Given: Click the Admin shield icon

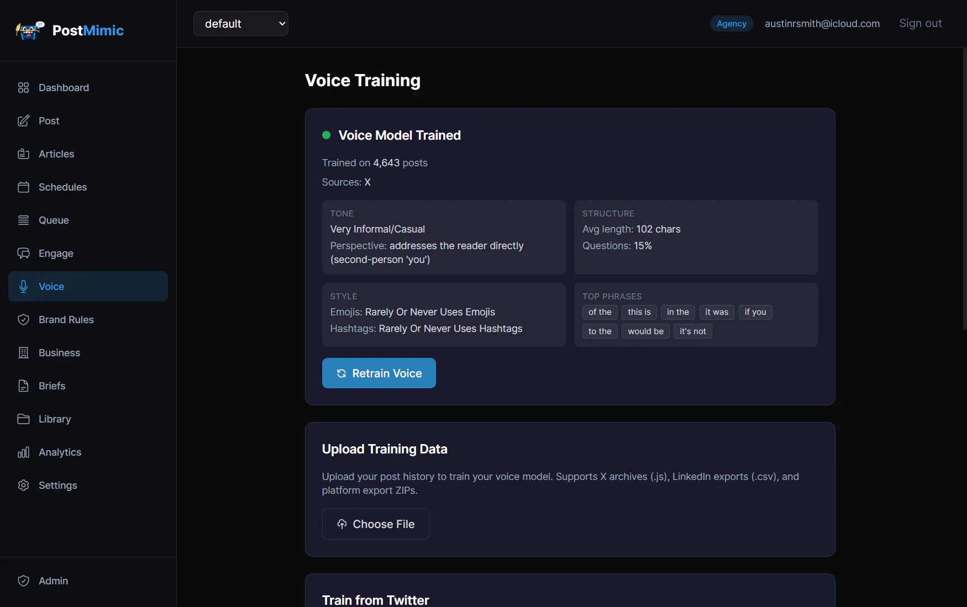Looking at the screenshot, I should (23, 581).
